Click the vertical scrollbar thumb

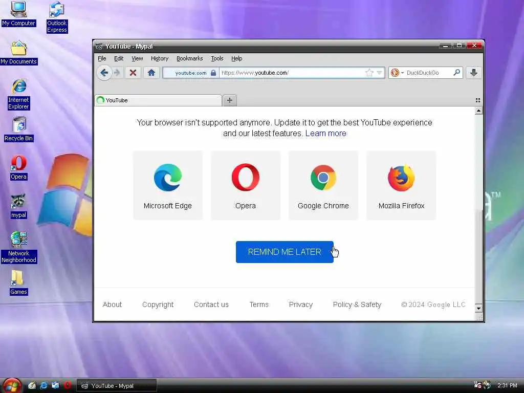pos(478,256)
